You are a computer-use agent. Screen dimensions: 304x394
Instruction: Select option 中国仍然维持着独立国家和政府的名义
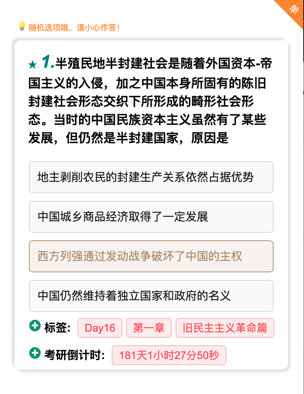(x=151, y=296)
